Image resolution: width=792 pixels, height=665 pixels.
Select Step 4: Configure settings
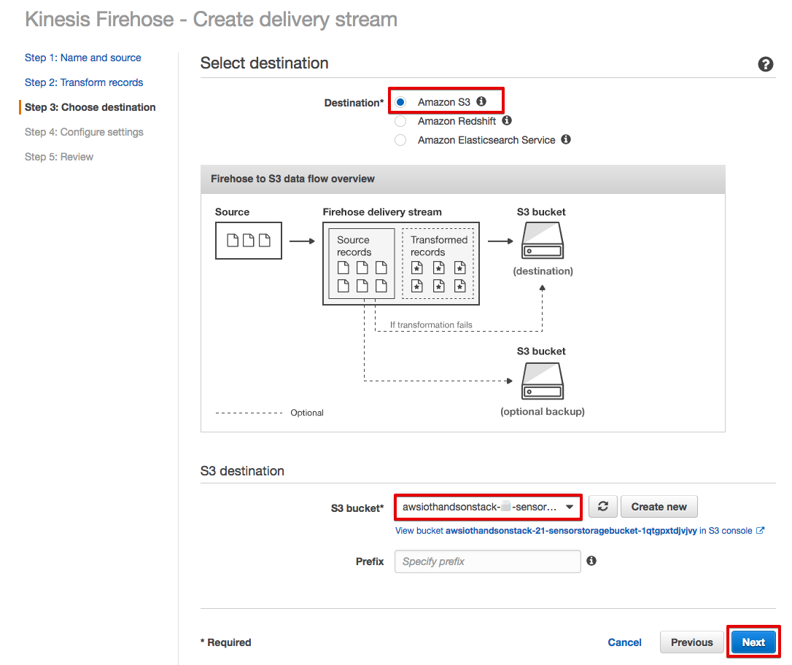[84, 132]
